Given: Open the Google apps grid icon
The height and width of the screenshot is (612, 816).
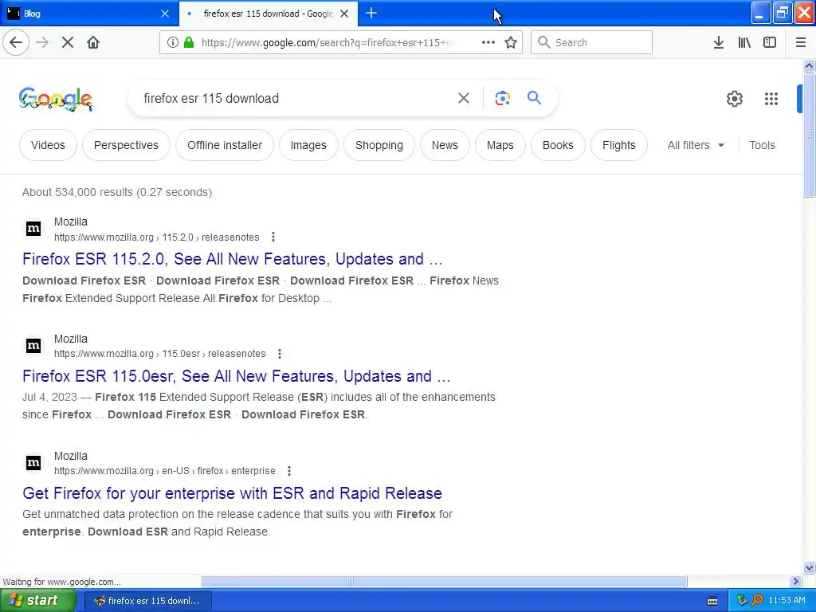Looking at the screenshot, I should coord(771,98).
